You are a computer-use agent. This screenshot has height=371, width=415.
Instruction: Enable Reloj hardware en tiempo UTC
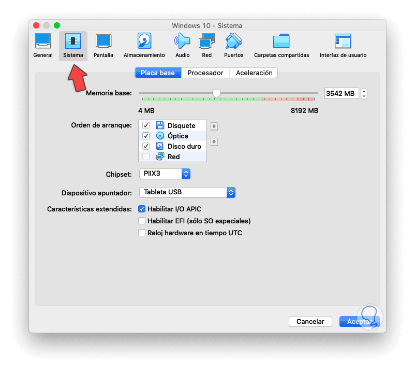142,233
